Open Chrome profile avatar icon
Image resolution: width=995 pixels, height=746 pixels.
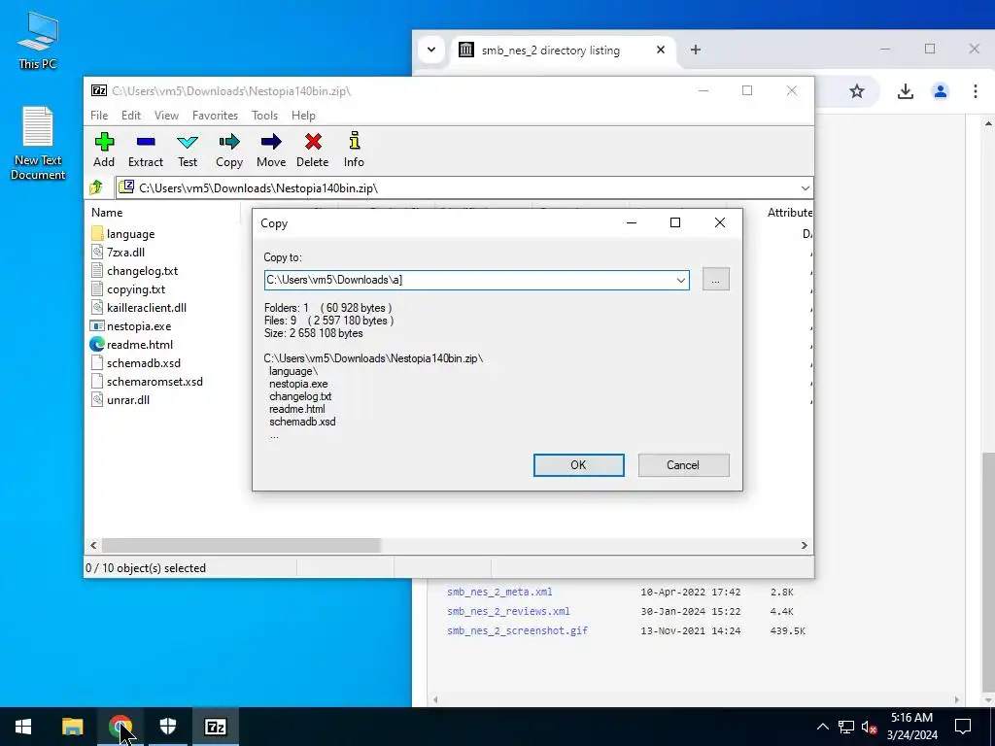pos(941,91)
